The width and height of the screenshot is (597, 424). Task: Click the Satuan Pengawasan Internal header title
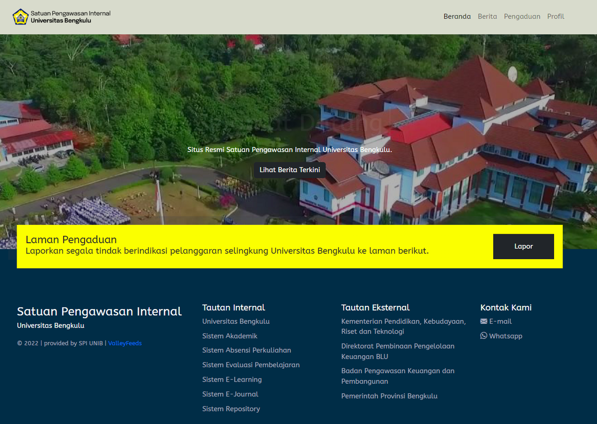pos(70,13)
